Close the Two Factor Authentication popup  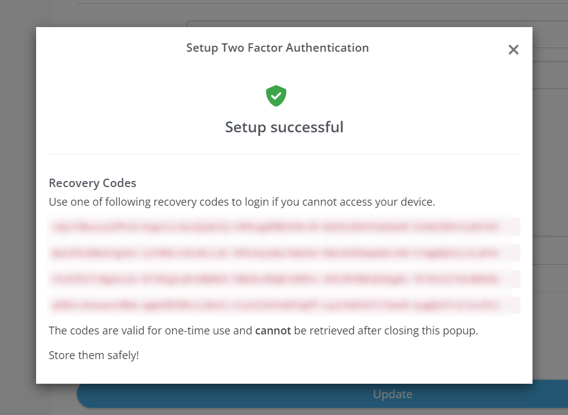coord(513,49)
